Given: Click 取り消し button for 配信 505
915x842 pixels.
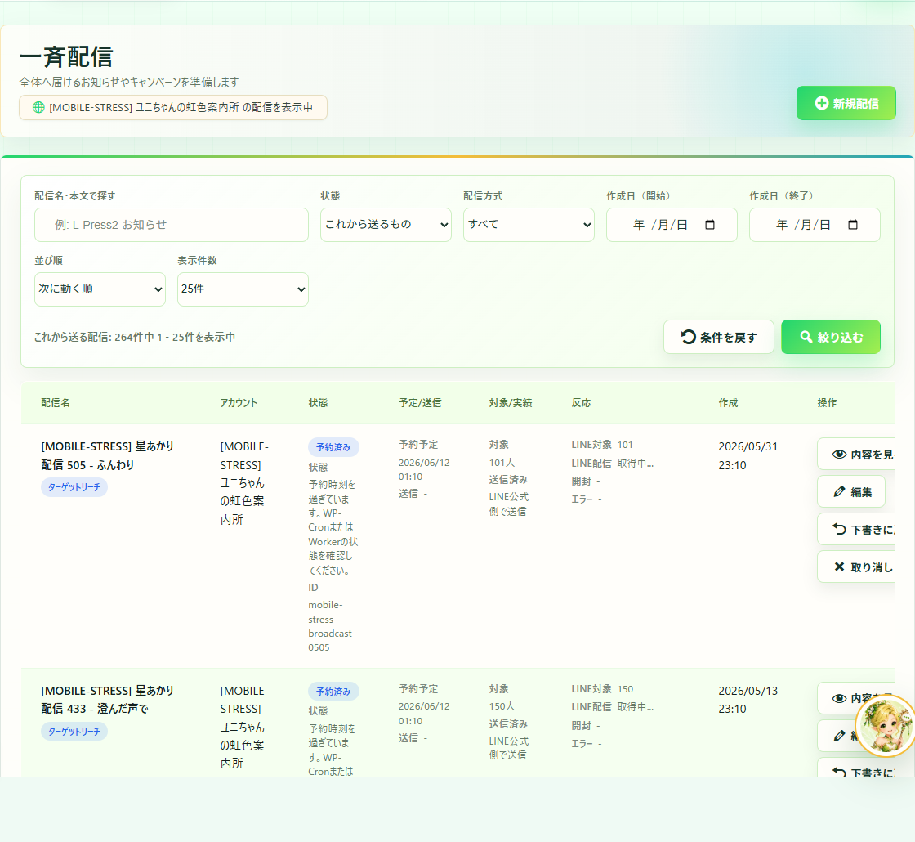Looking at the screenshot, I should click(856, 567).
